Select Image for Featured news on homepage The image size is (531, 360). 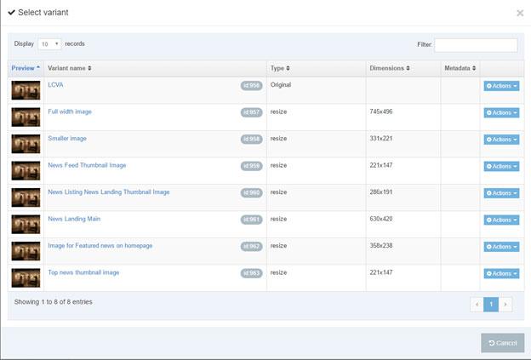pos(100,245)
